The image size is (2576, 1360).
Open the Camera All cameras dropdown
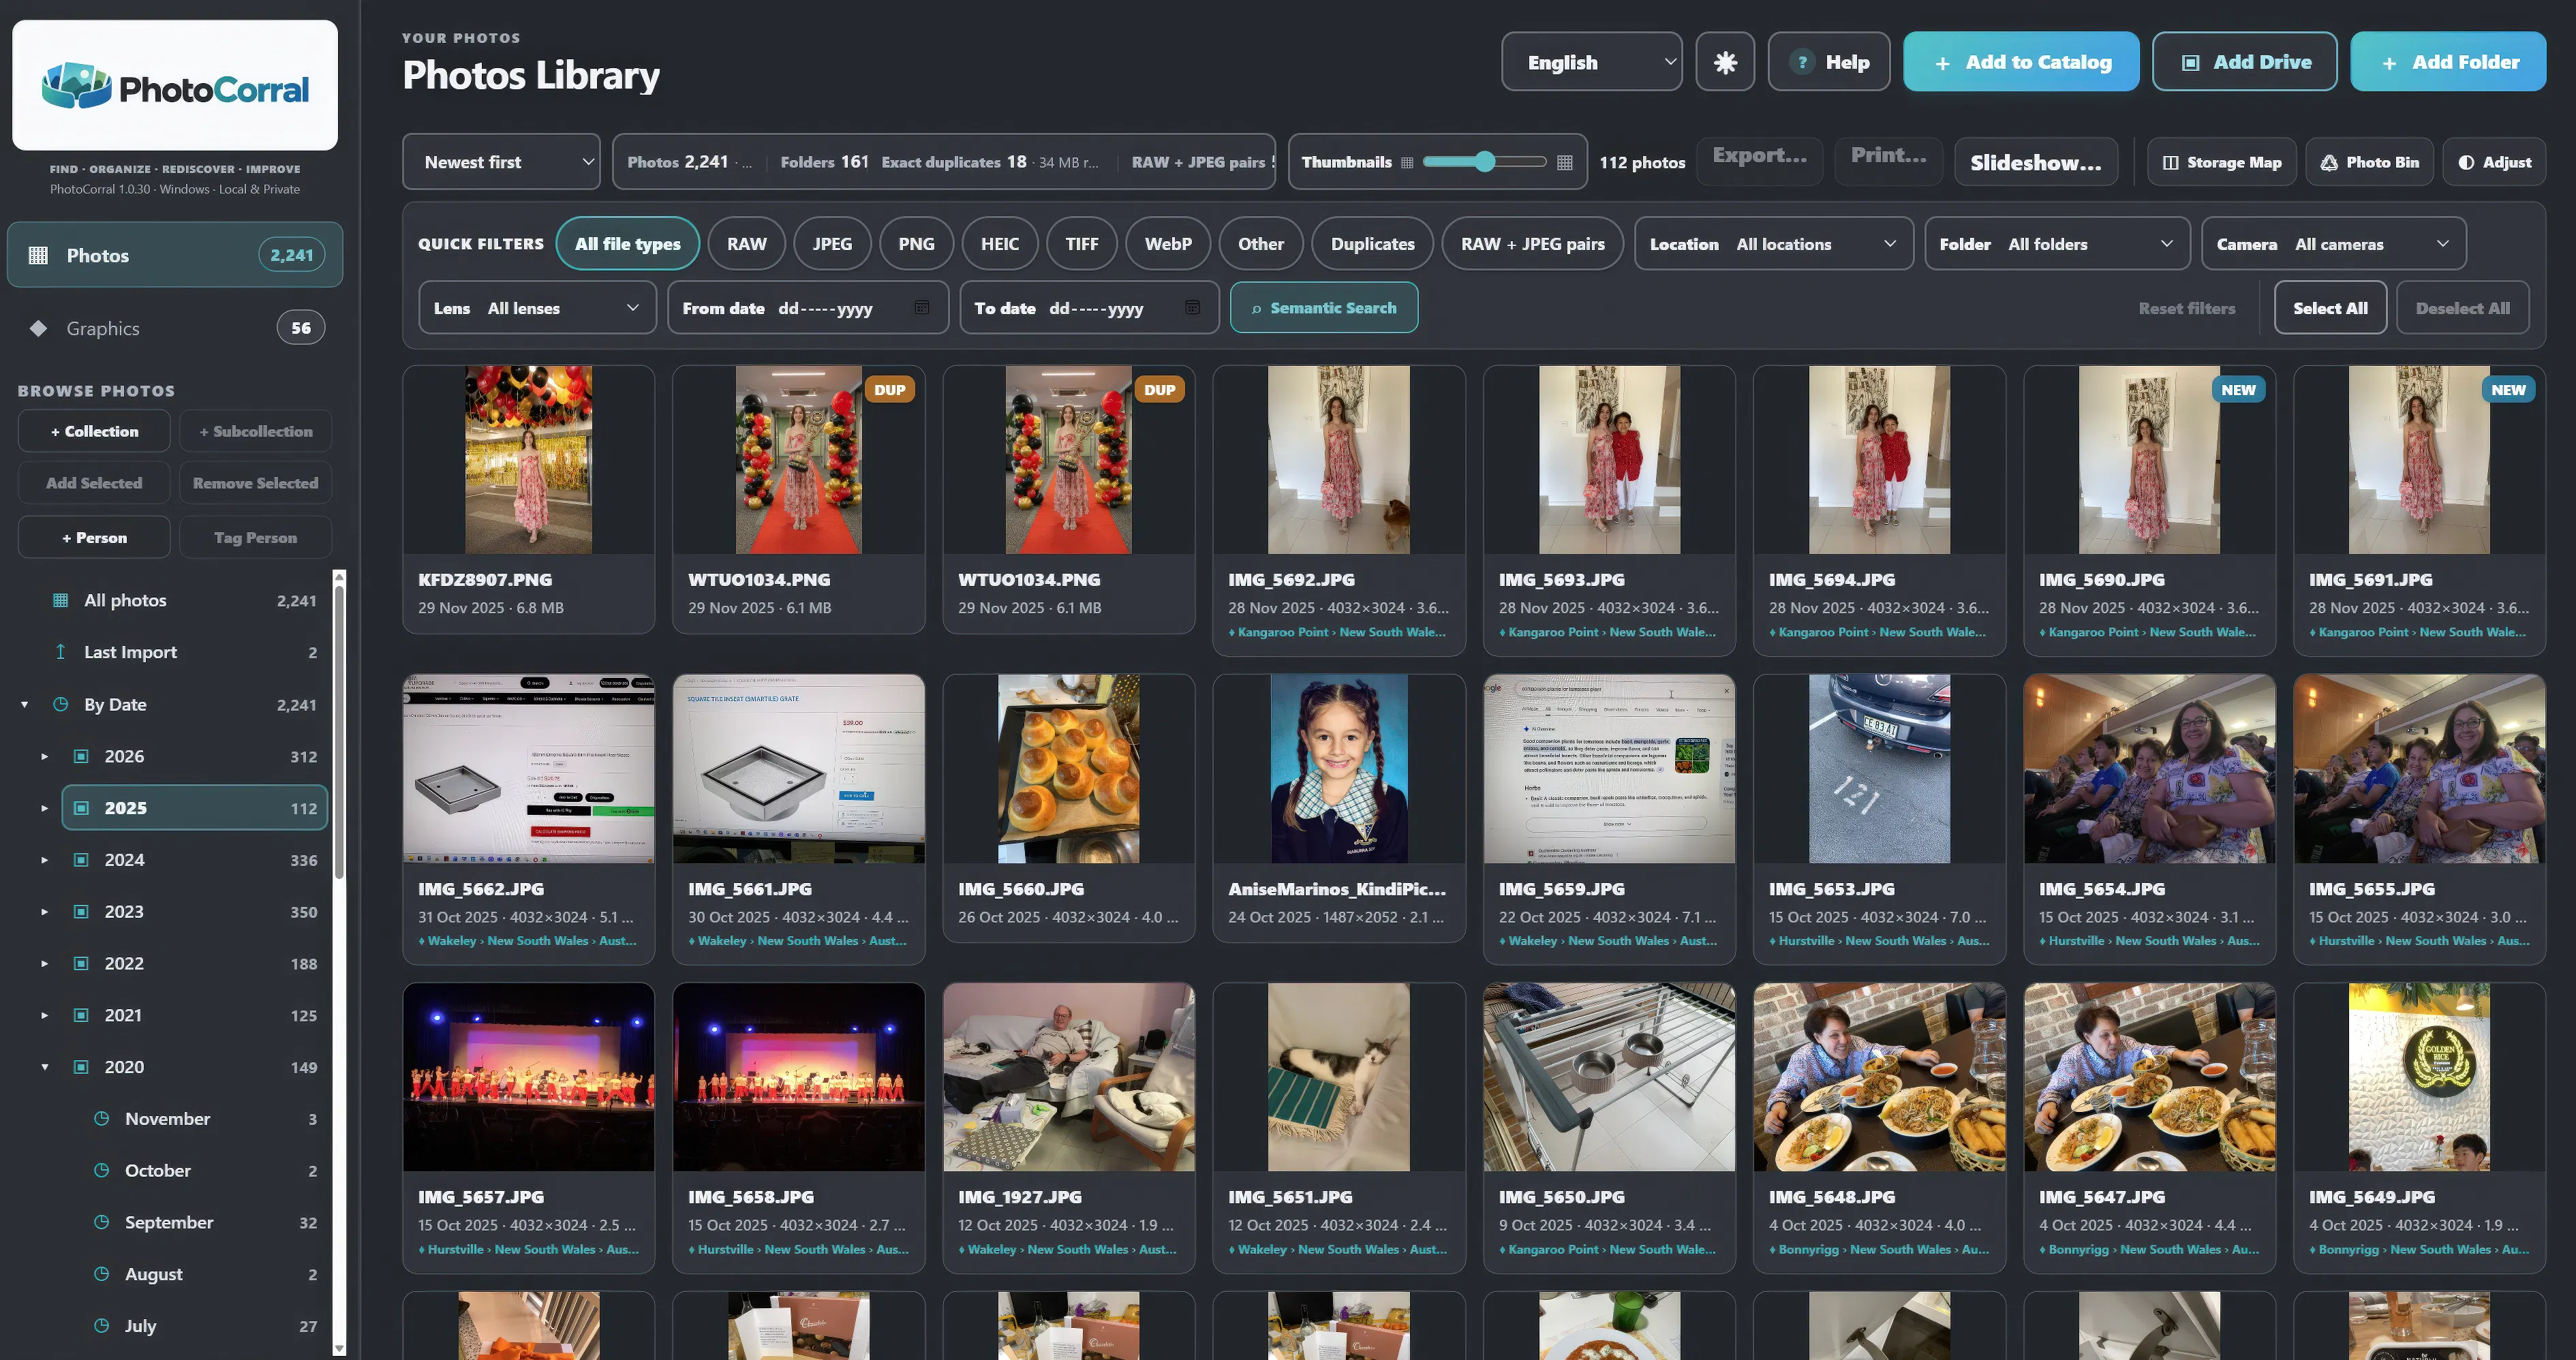2333,244
